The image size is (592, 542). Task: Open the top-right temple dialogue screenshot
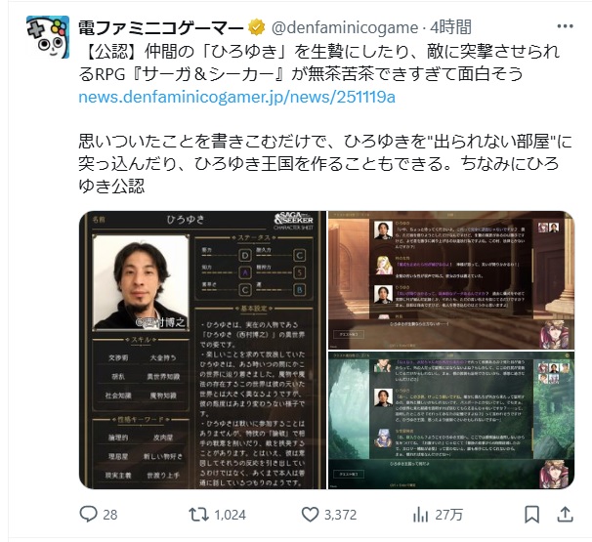coord(451,280)
